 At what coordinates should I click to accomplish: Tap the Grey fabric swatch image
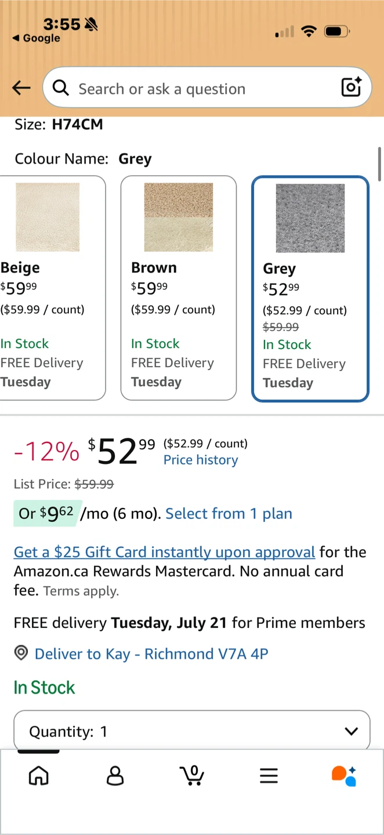pos(310,218)
